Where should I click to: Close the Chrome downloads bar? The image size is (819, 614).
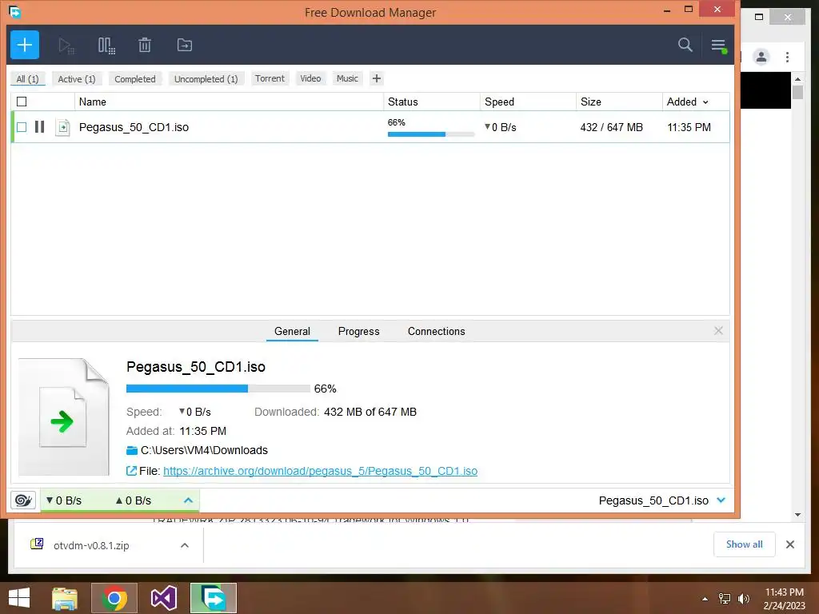point(790,544)
